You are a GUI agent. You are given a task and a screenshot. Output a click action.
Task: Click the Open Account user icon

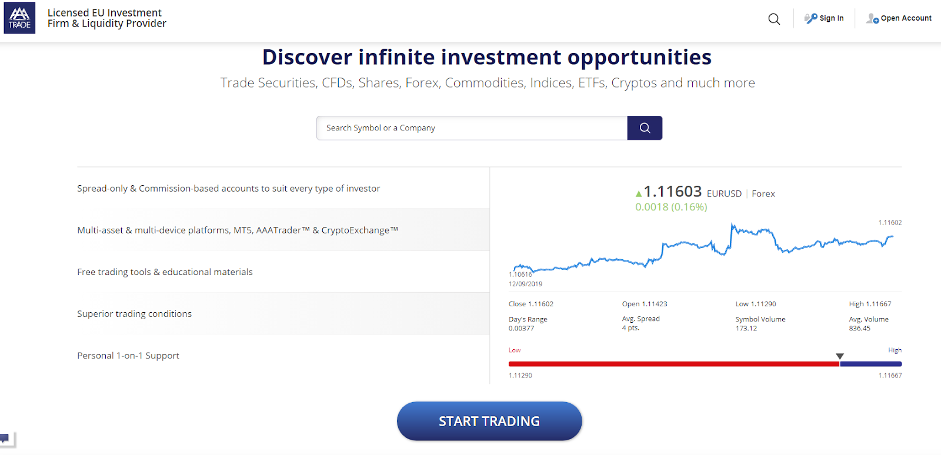pyautogui.click(x=872, y=19)
